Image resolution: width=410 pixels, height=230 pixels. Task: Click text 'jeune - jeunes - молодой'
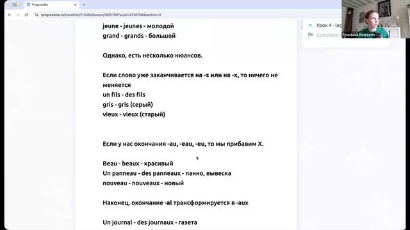click(138, 26)
